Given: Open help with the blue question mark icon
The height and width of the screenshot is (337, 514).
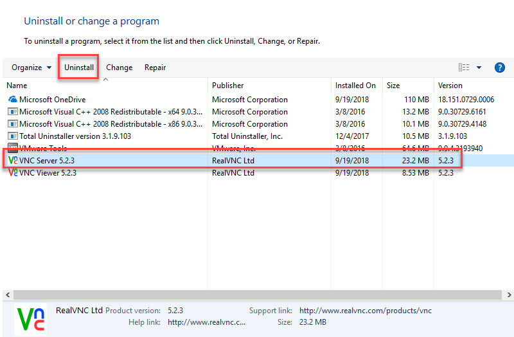Looking at the screenshot, I should (x=499, y=68).
